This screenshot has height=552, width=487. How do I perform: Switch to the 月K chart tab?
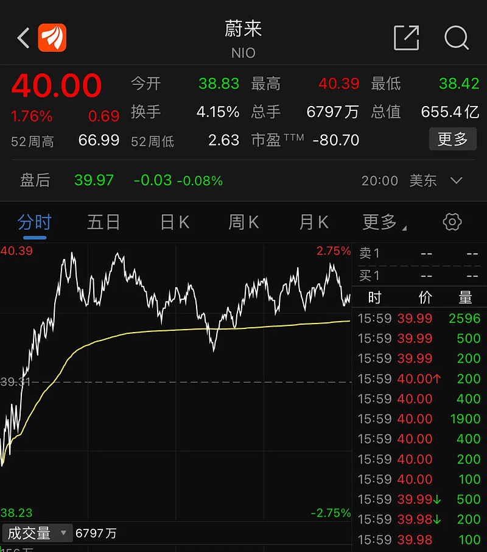313,222
